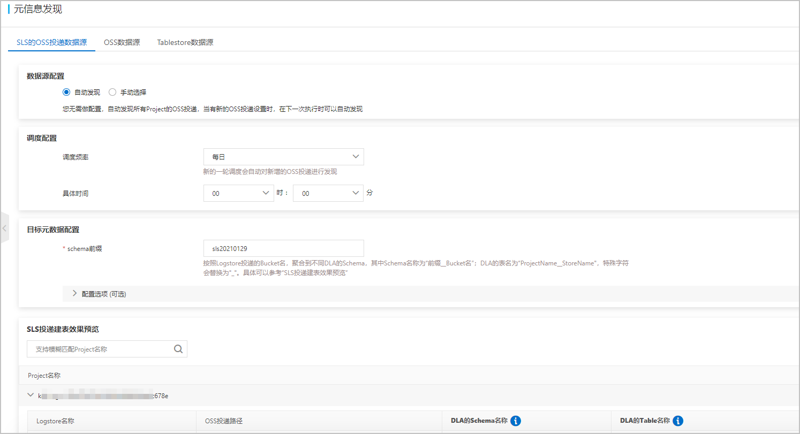Switch to OSS数据源 tab

tap(122, 42)
